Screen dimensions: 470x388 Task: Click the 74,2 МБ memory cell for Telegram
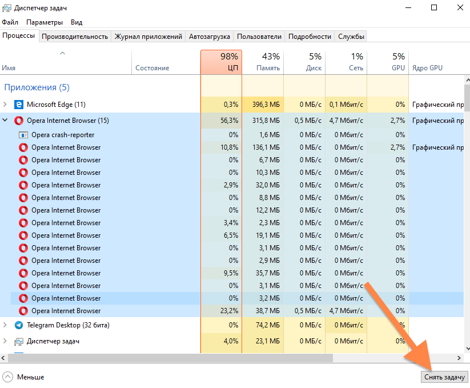point(263,325)
